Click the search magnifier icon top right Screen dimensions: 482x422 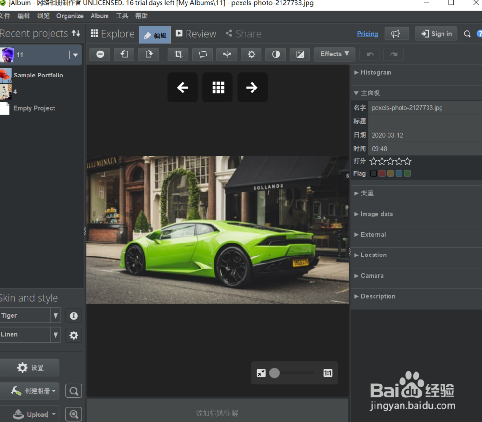(467, 34)
